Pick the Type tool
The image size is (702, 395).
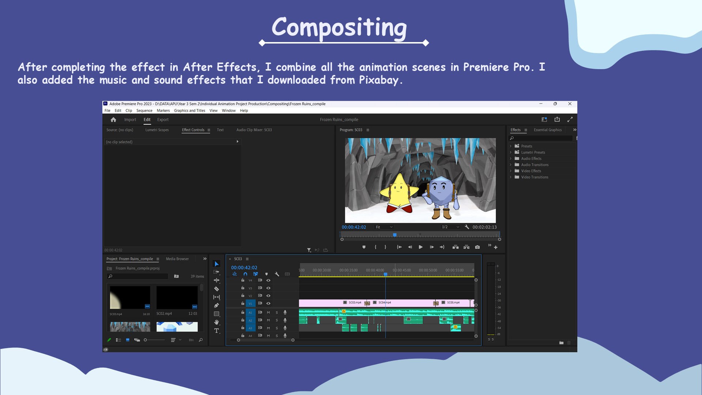click(x=216, y=331)
